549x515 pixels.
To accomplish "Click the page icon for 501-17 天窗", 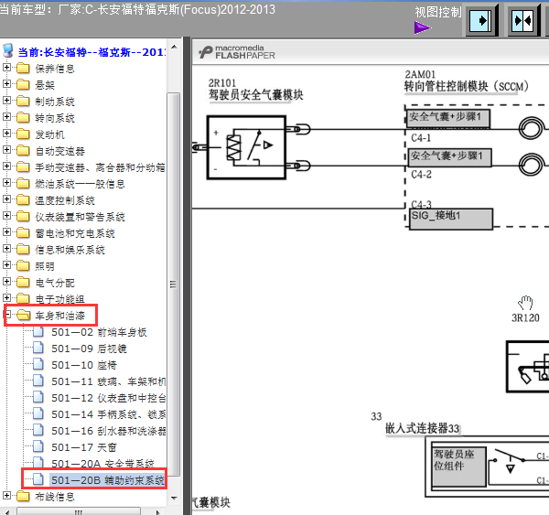I will tap(38, 446).
